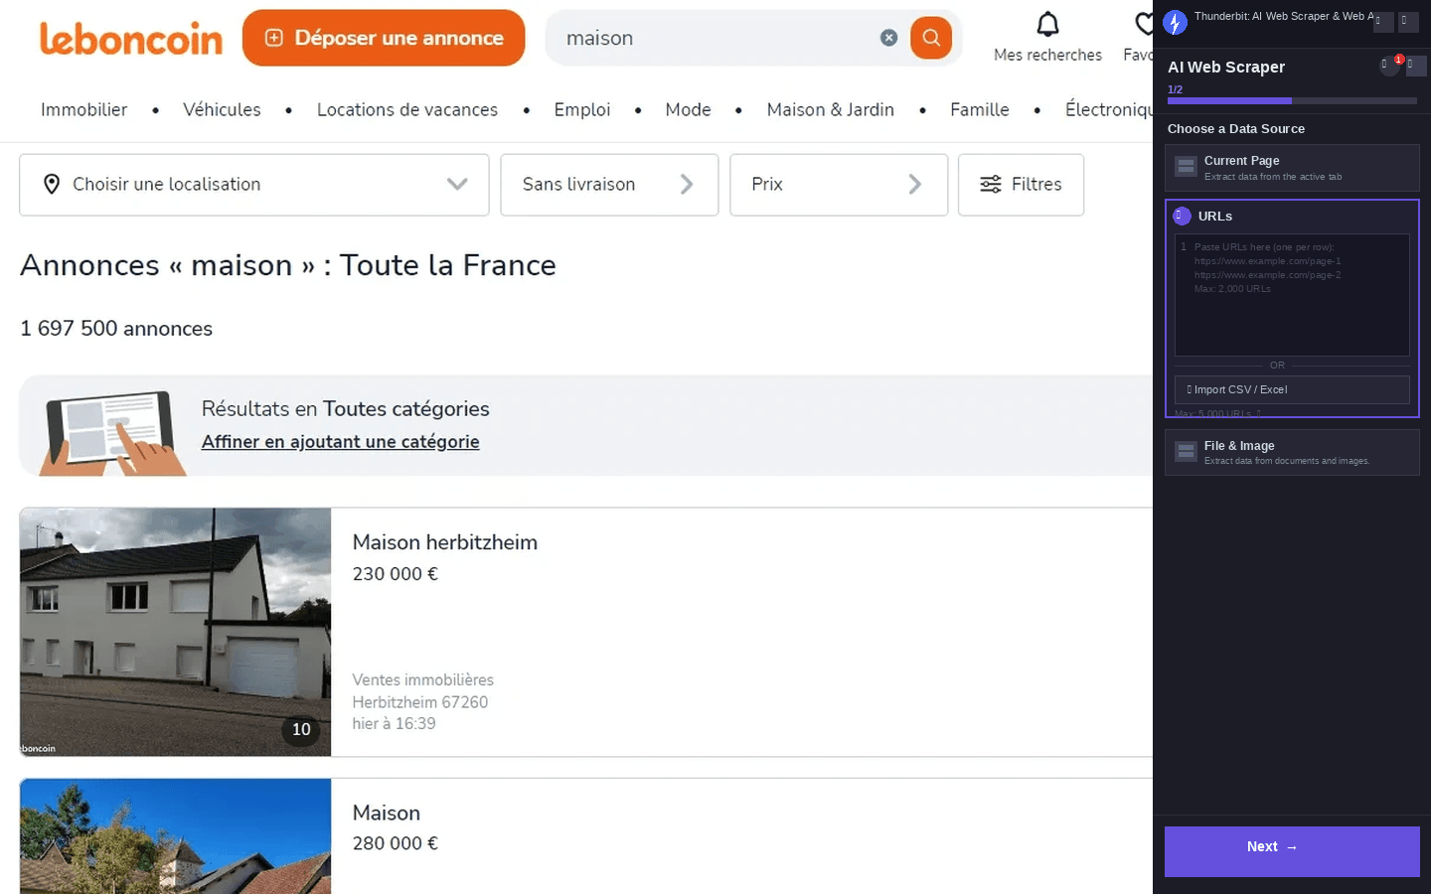The width and height of the screenshot is (1431, 894).
Task: Open the Current Page data source icon
Action: (x=1186, y=167)
